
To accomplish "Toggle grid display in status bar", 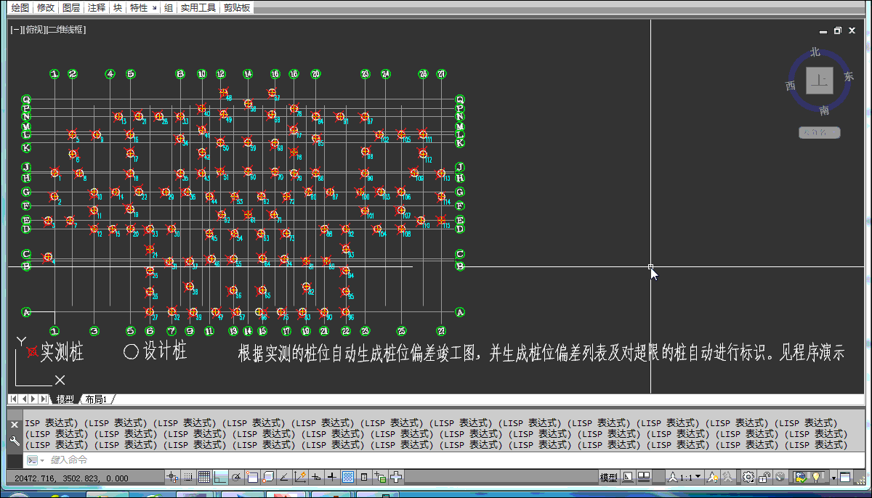I will (x=204, y=477).
